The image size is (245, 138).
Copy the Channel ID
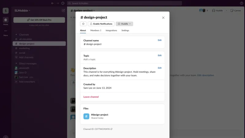[x=111, y=129]
